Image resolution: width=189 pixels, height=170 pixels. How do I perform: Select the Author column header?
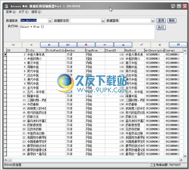[x=76, y=51]
